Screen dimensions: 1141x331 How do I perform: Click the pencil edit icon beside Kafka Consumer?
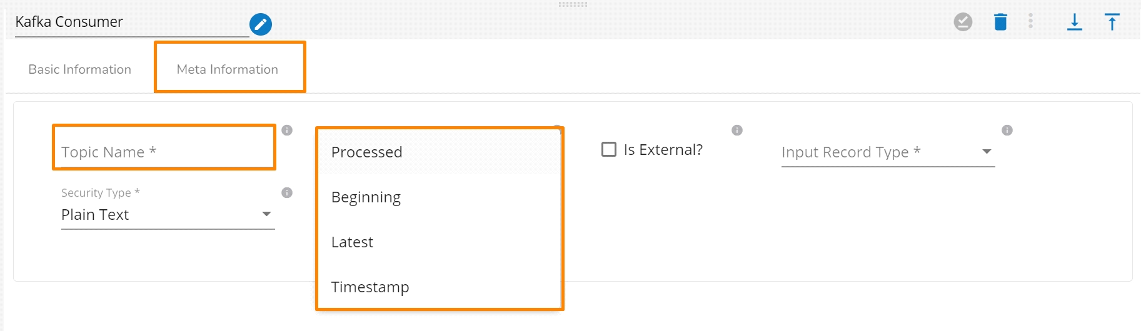(x=260, y=24)
